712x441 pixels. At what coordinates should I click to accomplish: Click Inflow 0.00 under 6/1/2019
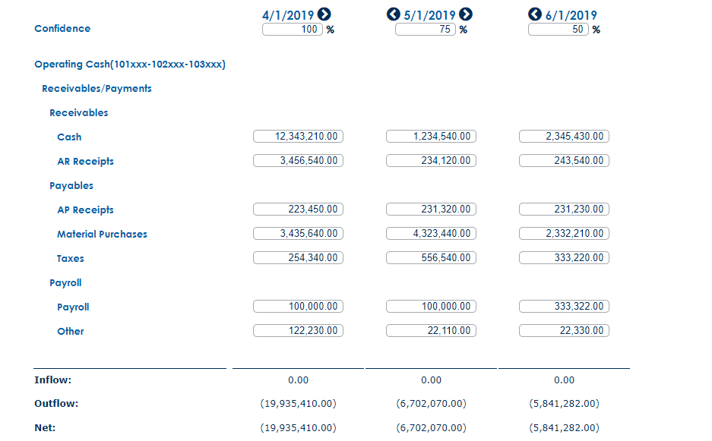(565, 380)
